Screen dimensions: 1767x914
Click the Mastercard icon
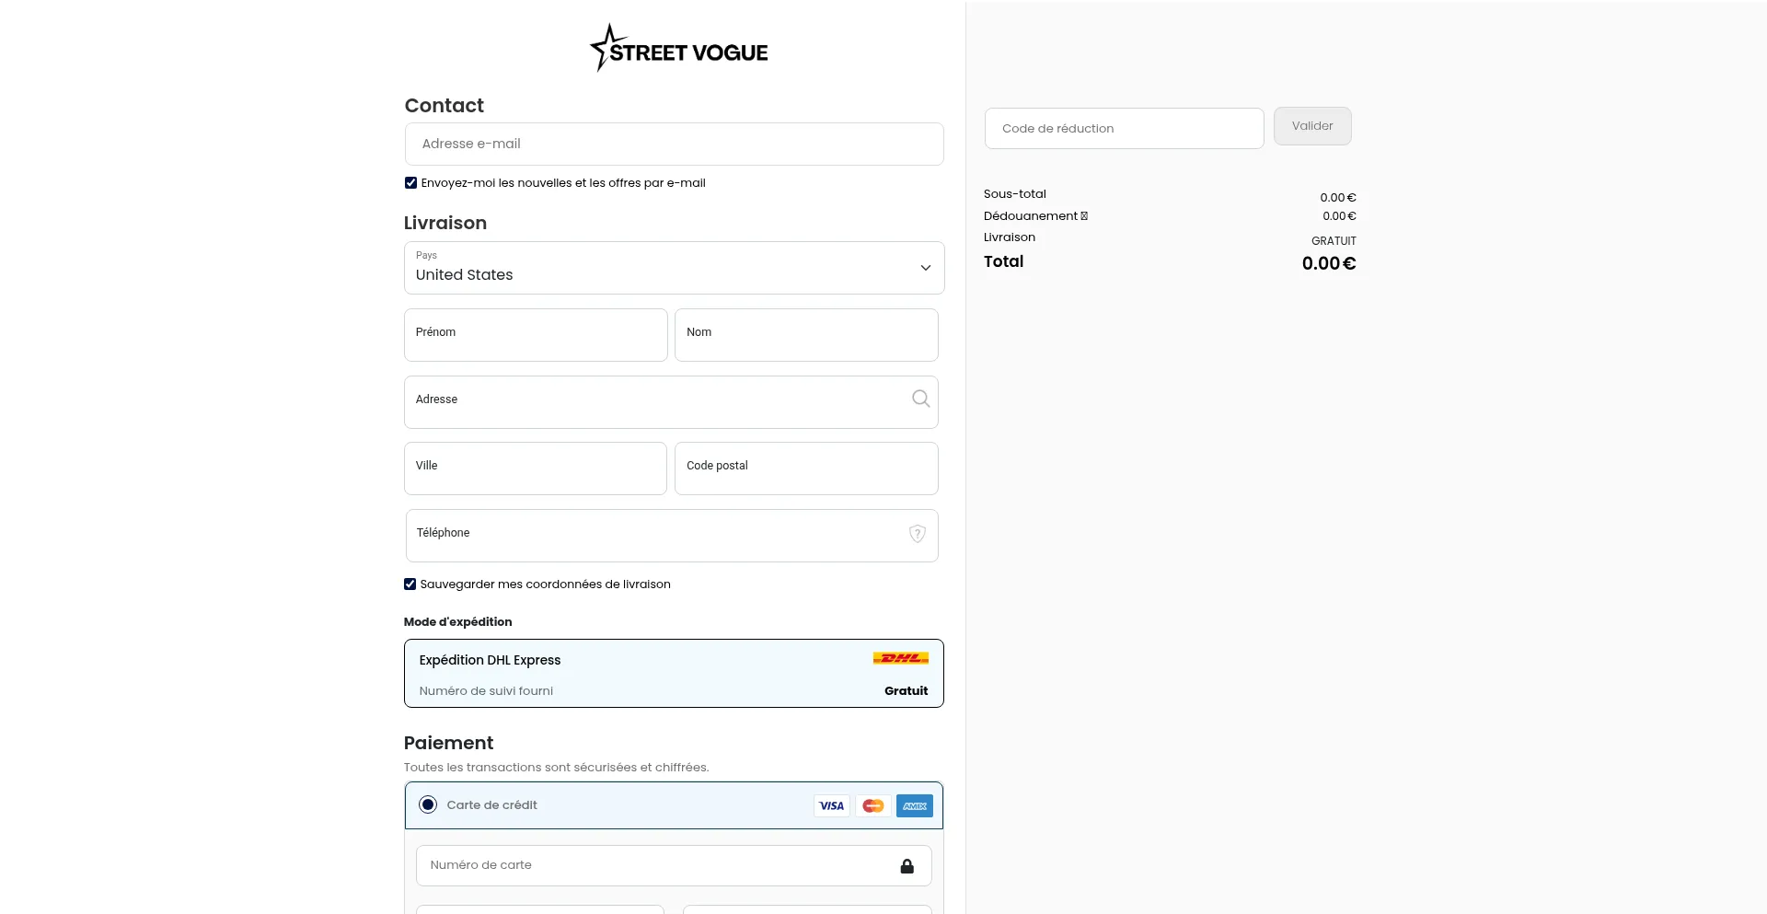(x=872, y=806)
